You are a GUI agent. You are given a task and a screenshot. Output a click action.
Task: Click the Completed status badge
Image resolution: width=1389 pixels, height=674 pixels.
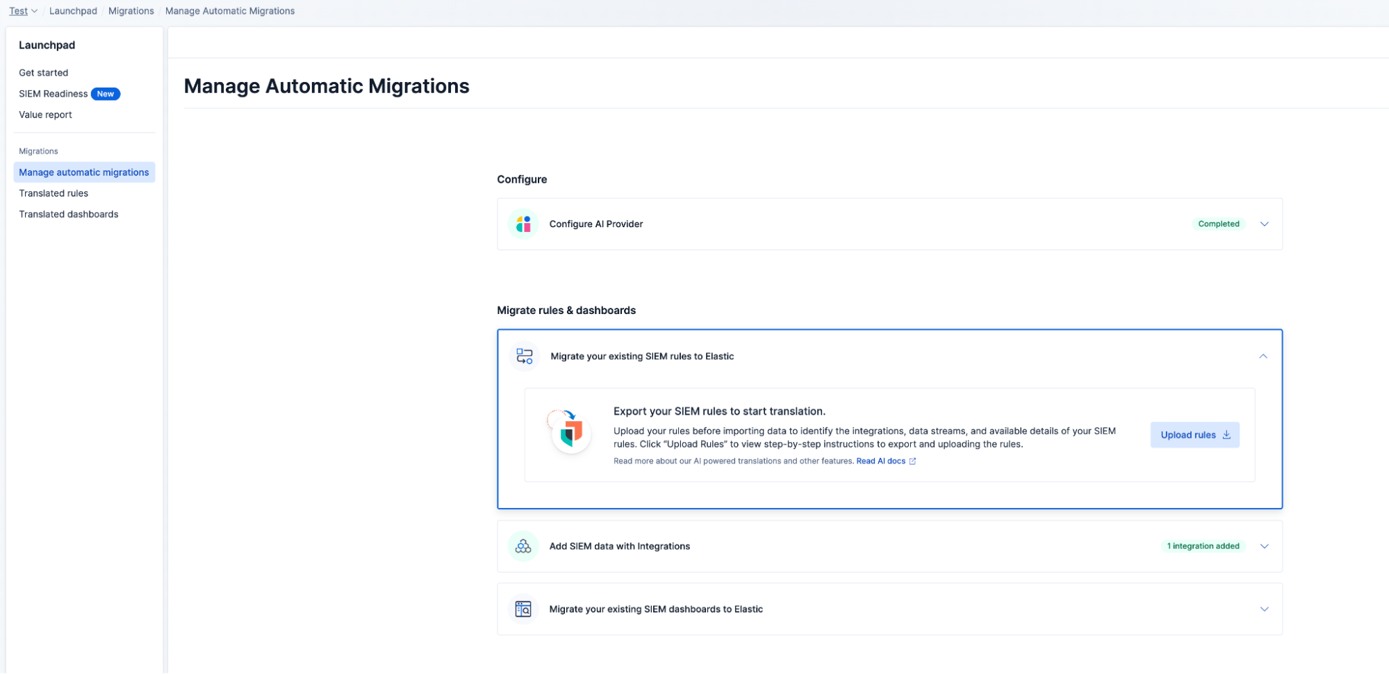coord(1219,224)
